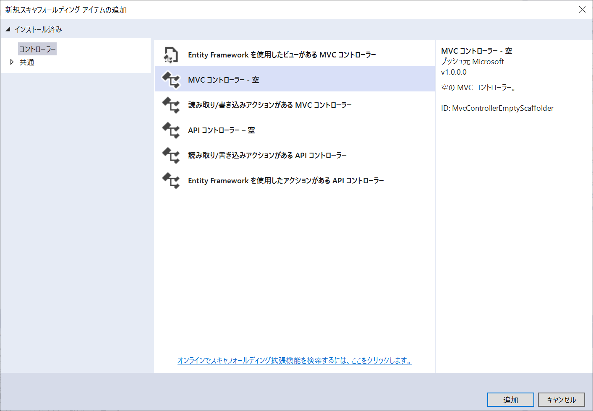Select the 共通 category
The width and height of the screenshot is (593, 411).
27,62
